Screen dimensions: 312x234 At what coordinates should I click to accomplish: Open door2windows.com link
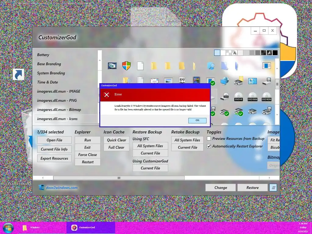[x=62, y=188]
